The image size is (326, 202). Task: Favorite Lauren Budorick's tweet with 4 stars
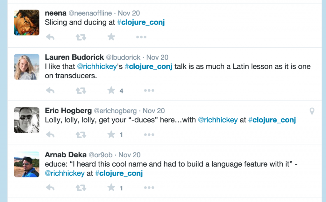tap(111, 90)
